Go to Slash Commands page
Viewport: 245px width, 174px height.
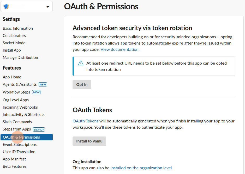point(17,122)
